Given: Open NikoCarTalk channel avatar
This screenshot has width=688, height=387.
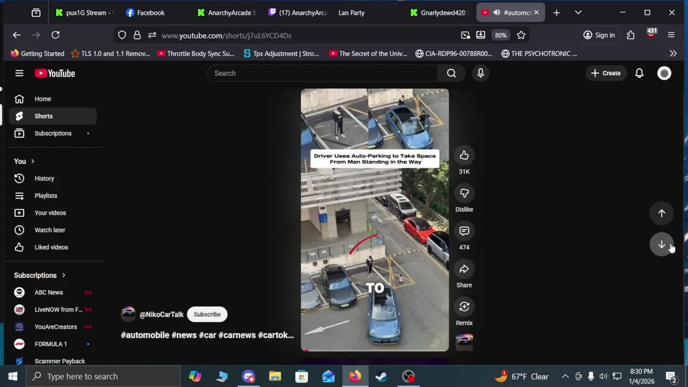Looking at the screenshot, I should (128, 314).
